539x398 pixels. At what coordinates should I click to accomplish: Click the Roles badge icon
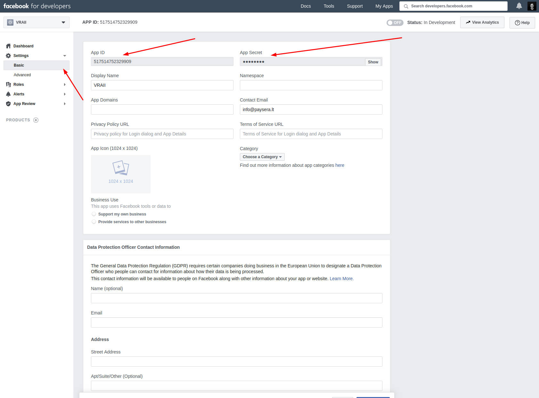(8, 85)
